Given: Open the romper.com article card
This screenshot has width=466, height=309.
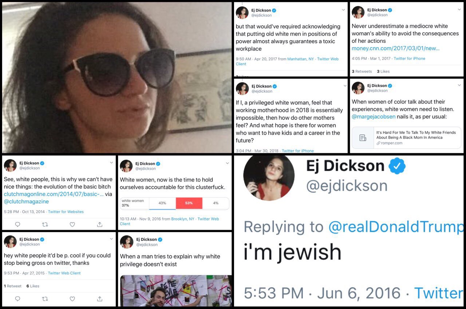Looking at the screenshot, I should point(406,138).
